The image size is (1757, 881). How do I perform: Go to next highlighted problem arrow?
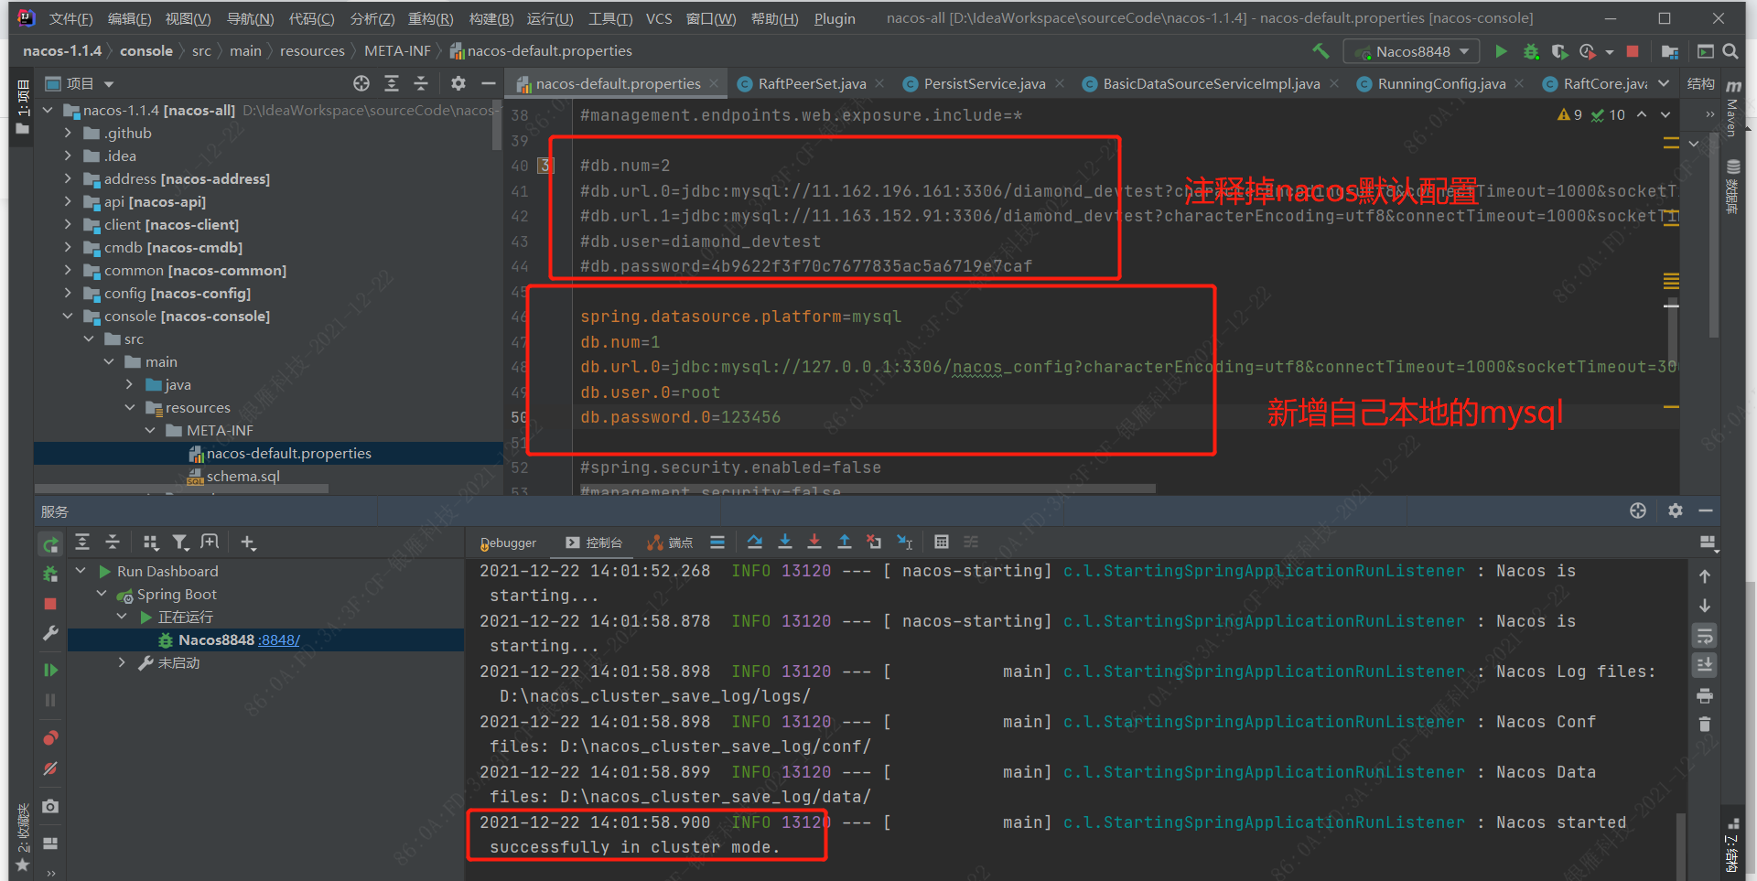click(x=1665, y=114)
